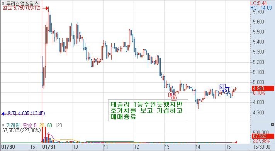Click the 01/31 date on time axis
275x151 pixels.
(x=49, y=147)
